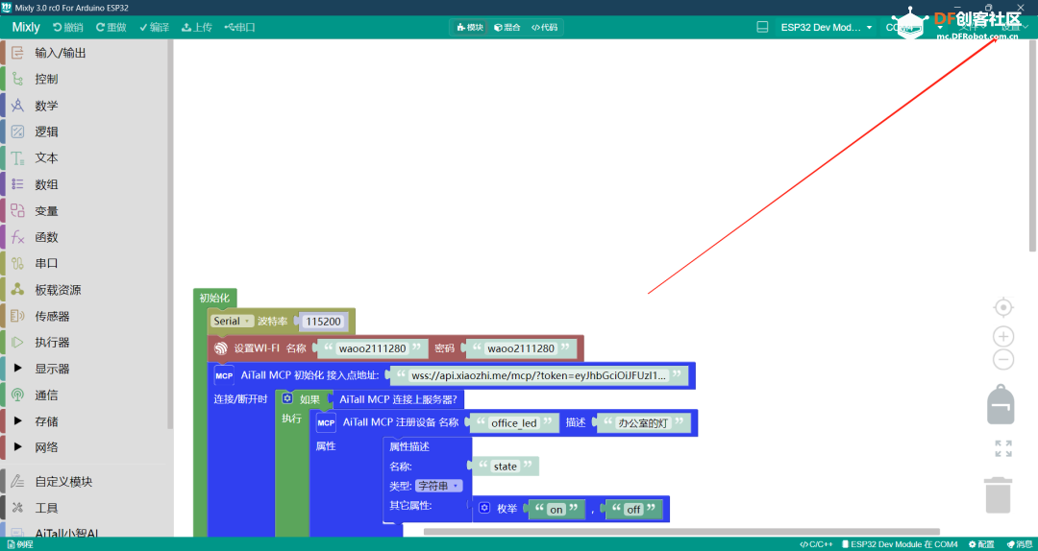
Task: Click the WiFi icon on 设置WI-FI block
Action: tap(220, 347)
